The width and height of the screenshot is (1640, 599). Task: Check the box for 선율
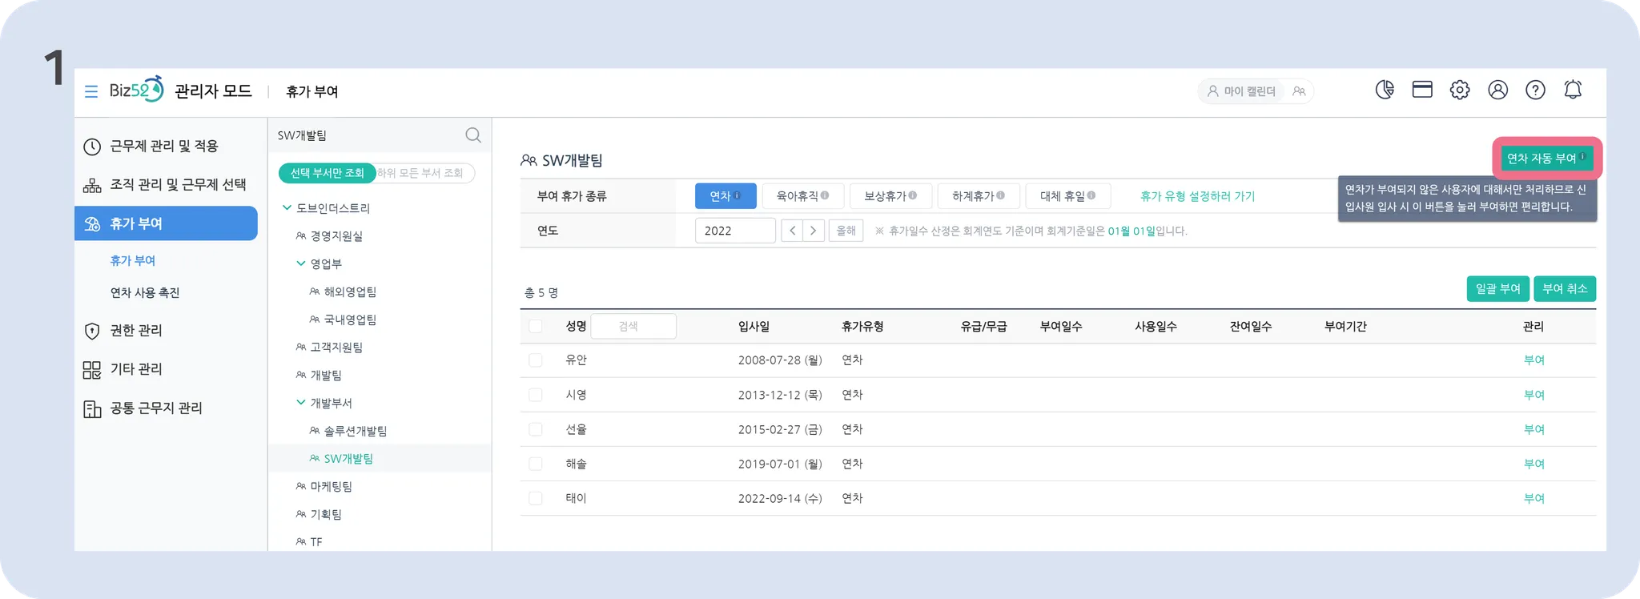pyautogui.click(x=536, y=429)
